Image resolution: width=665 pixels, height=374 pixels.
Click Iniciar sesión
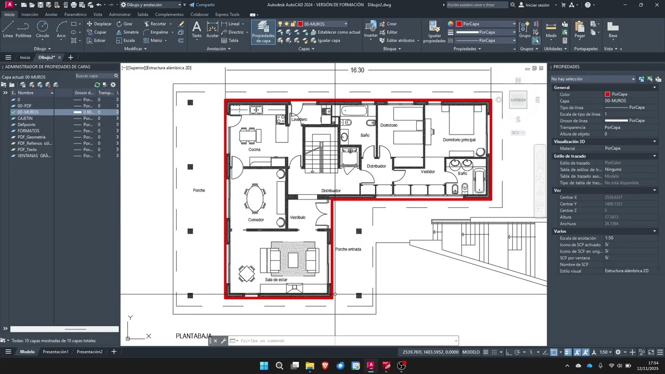click(x=534, y=5)
